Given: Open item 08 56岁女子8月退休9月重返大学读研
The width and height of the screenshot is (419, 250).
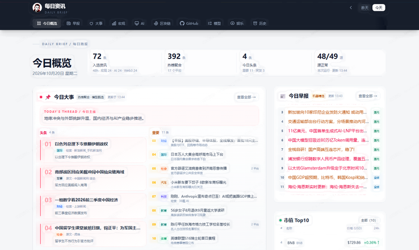Looking at the screenshot, I should pyautogui.click(x=205, y=213).
